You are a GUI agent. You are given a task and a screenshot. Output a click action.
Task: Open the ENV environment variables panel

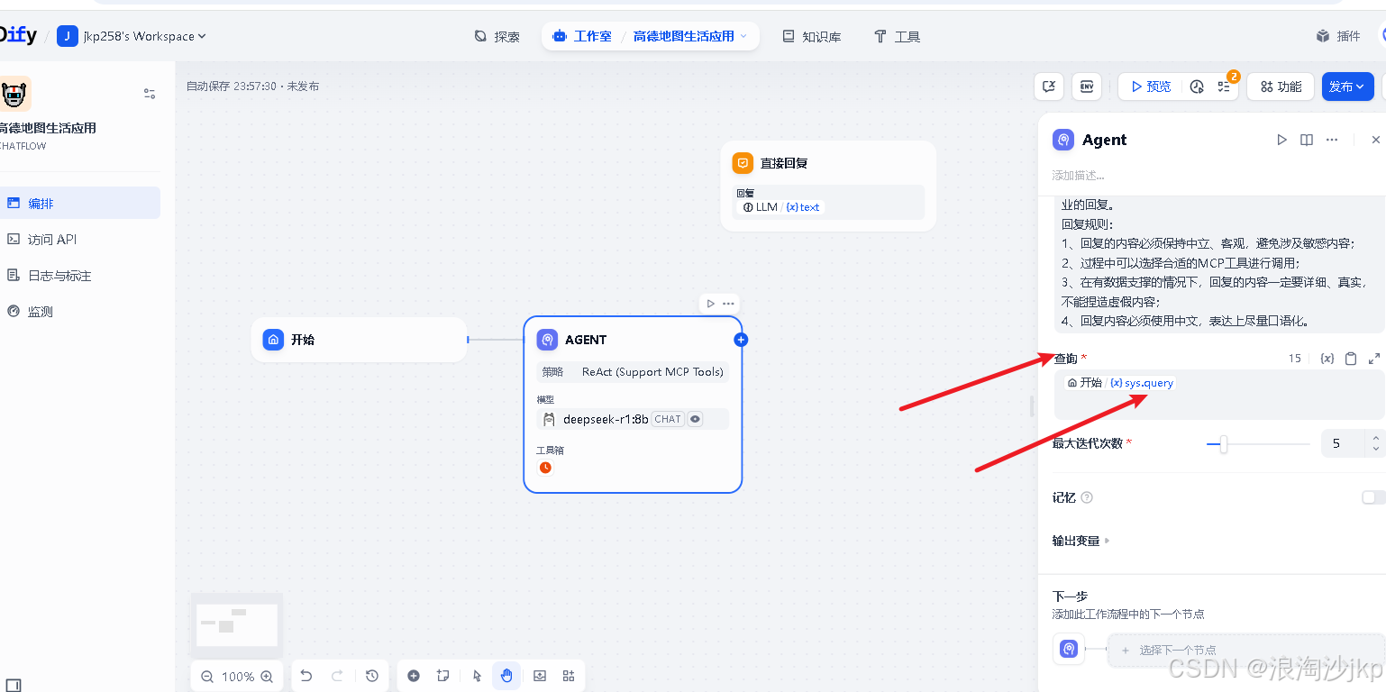[1088, 86]
